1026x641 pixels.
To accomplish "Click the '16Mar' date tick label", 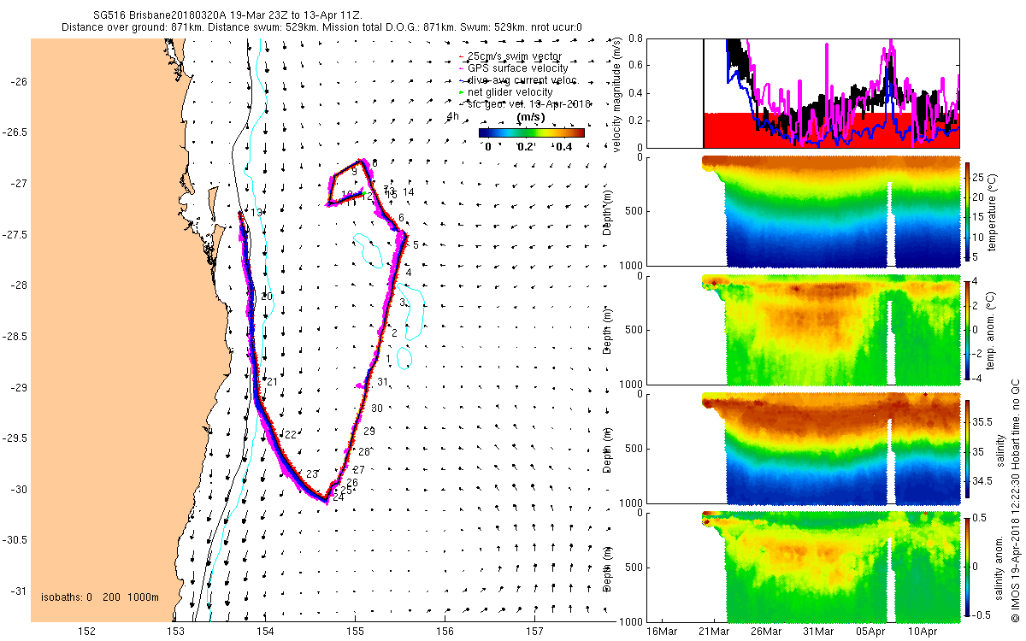I will pyautogui.click(x=662, y=632).
